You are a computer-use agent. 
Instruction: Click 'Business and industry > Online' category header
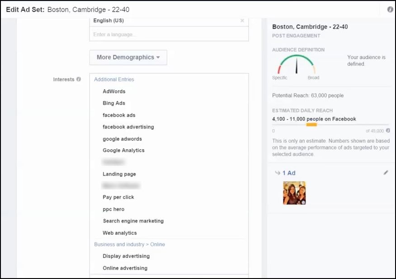(130, 244)
